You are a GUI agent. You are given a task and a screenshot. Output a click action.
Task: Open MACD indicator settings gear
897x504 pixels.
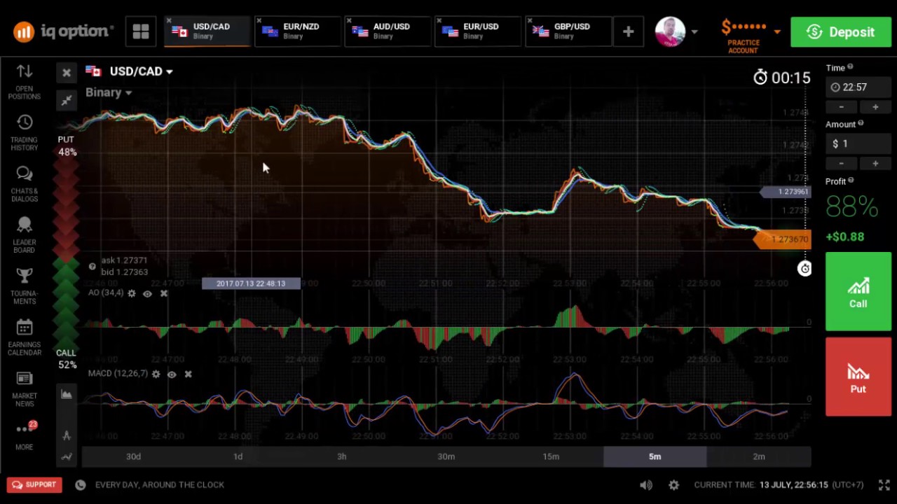point(156,374)
